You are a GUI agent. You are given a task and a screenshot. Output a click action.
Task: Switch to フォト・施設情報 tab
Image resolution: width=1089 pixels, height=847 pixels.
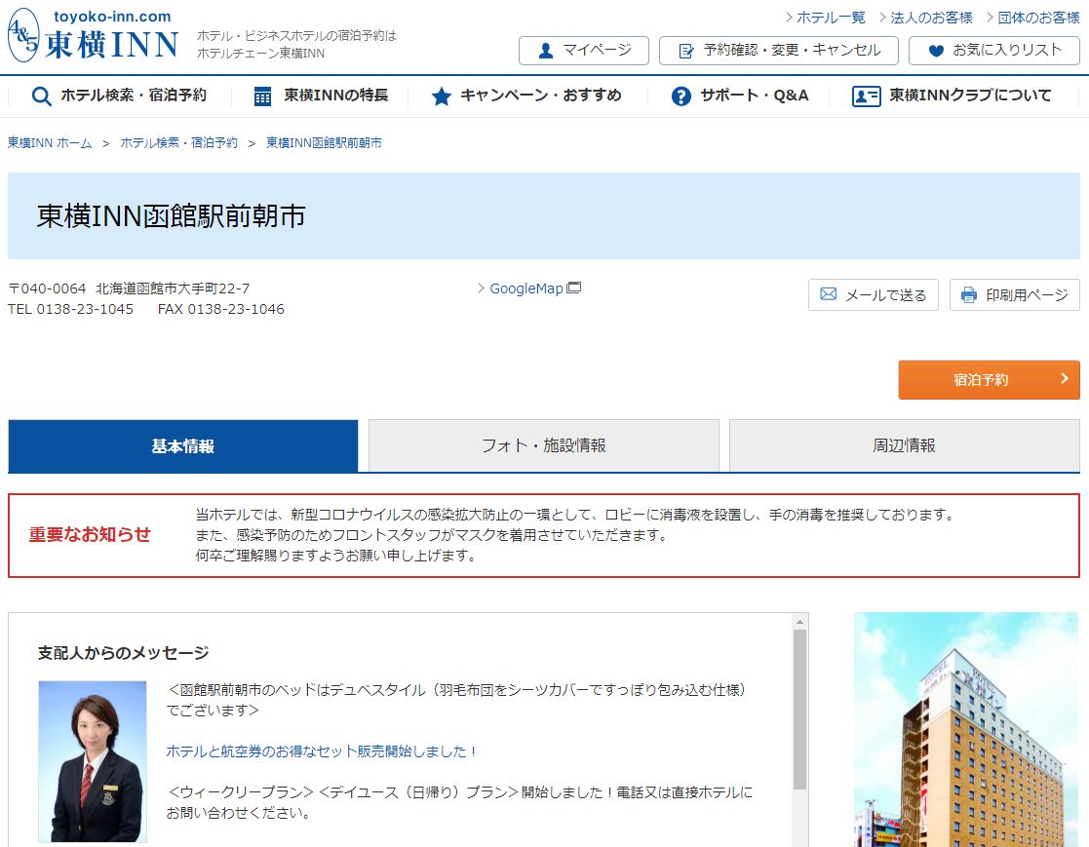point(544,445)
